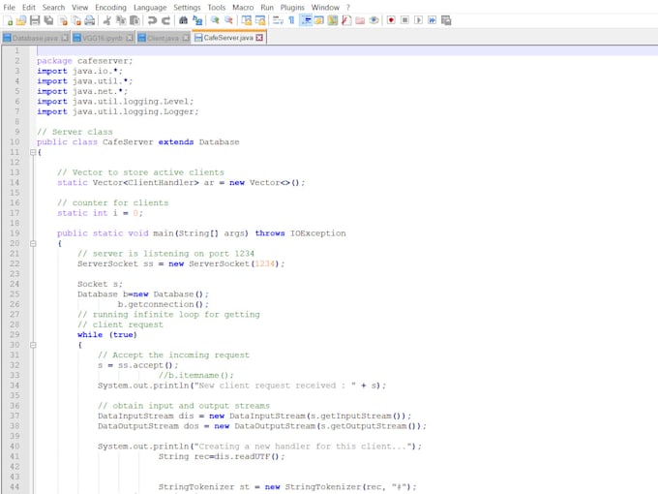Start recording a macro

point(391,20)
